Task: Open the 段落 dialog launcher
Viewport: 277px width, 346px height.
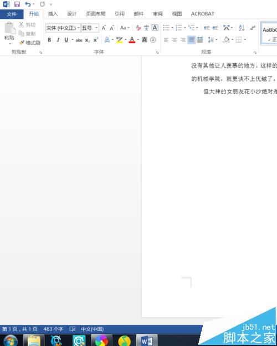Action: point(255,52)
